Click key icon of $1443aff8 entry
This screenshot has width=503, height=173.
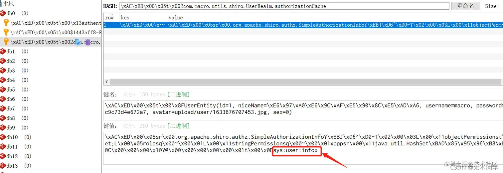(6, 32)
